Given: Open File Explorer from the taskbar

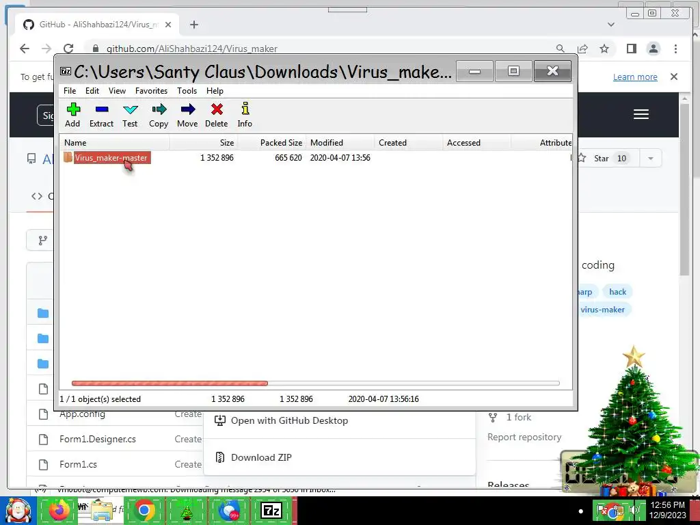Looking at the screenshot, I should tap(101, 511).
